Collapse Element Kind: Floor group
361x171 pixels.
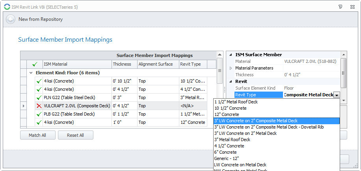pyautogui.click(x=31, y=73)
